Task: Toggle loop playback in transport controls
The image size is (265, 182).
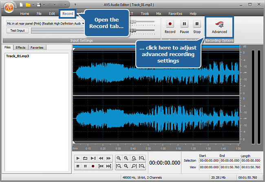Action: click(x=85, y=158)
